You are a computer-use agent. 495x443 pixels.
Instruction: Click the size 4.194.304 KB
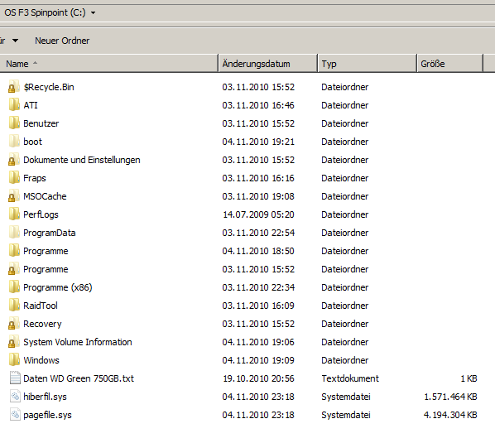[450, 415]
